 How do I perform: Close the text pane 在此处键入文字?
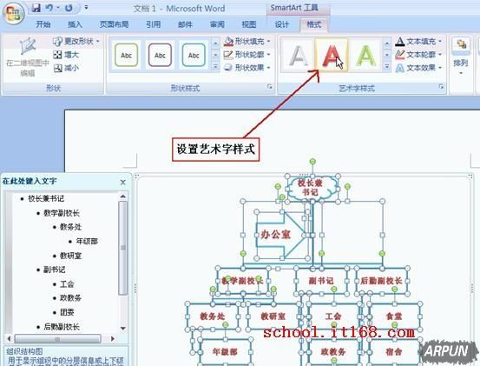coord(123,183)
